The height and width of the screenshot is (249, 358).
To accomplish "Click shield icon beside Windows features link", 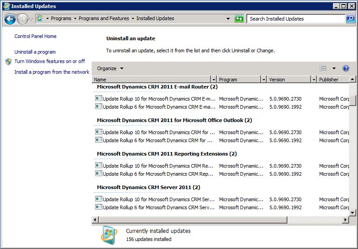I will click(x=8, y=61).
